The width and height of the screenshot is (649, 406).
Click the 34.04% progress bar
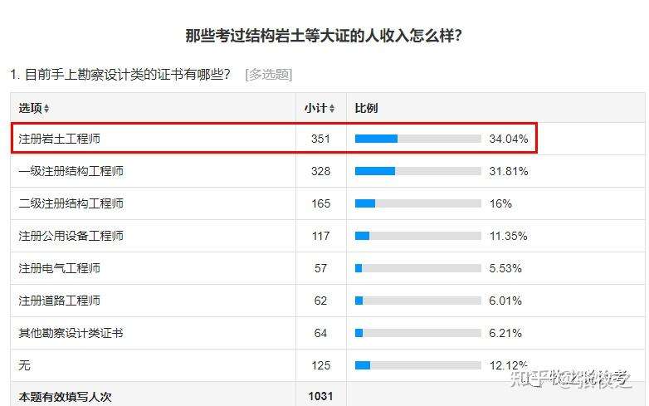pos(417,139)
